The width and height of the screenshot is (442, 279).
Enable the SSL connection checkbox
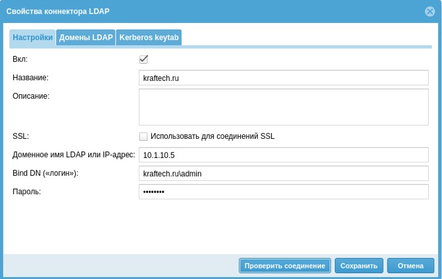[143, 137]
